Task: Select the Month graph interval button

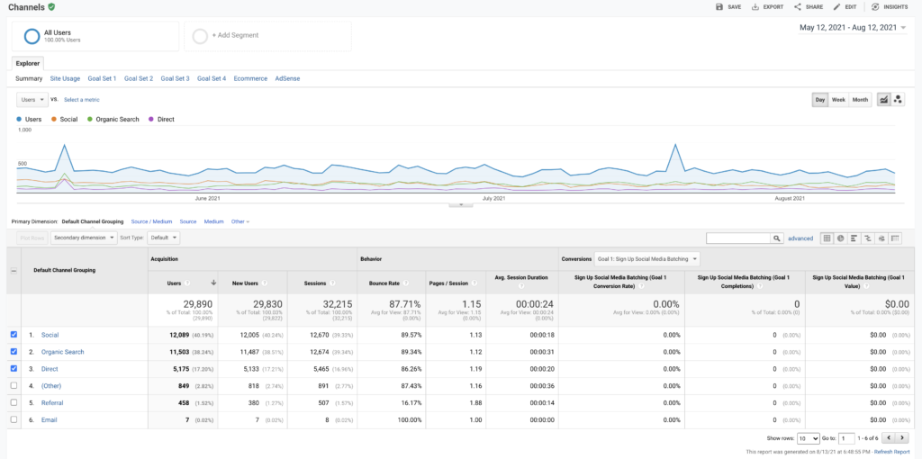Action: click(x=860, y=100)
